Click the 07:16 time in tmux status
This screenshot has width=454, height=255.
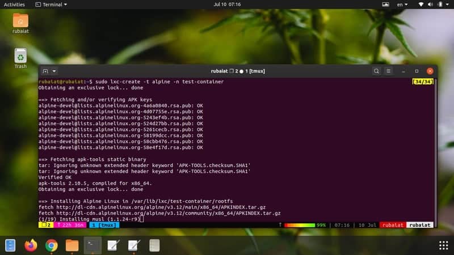click(342, 225)
